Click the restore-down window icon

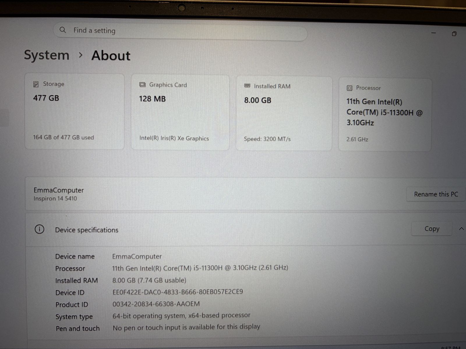coord(454,34)
